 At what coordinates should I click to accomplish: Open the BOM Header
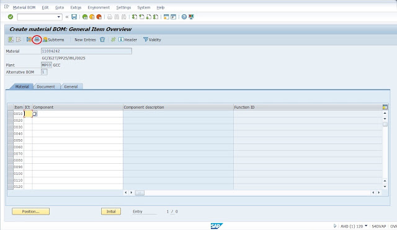pyautogui.click(x=128, y=40)
